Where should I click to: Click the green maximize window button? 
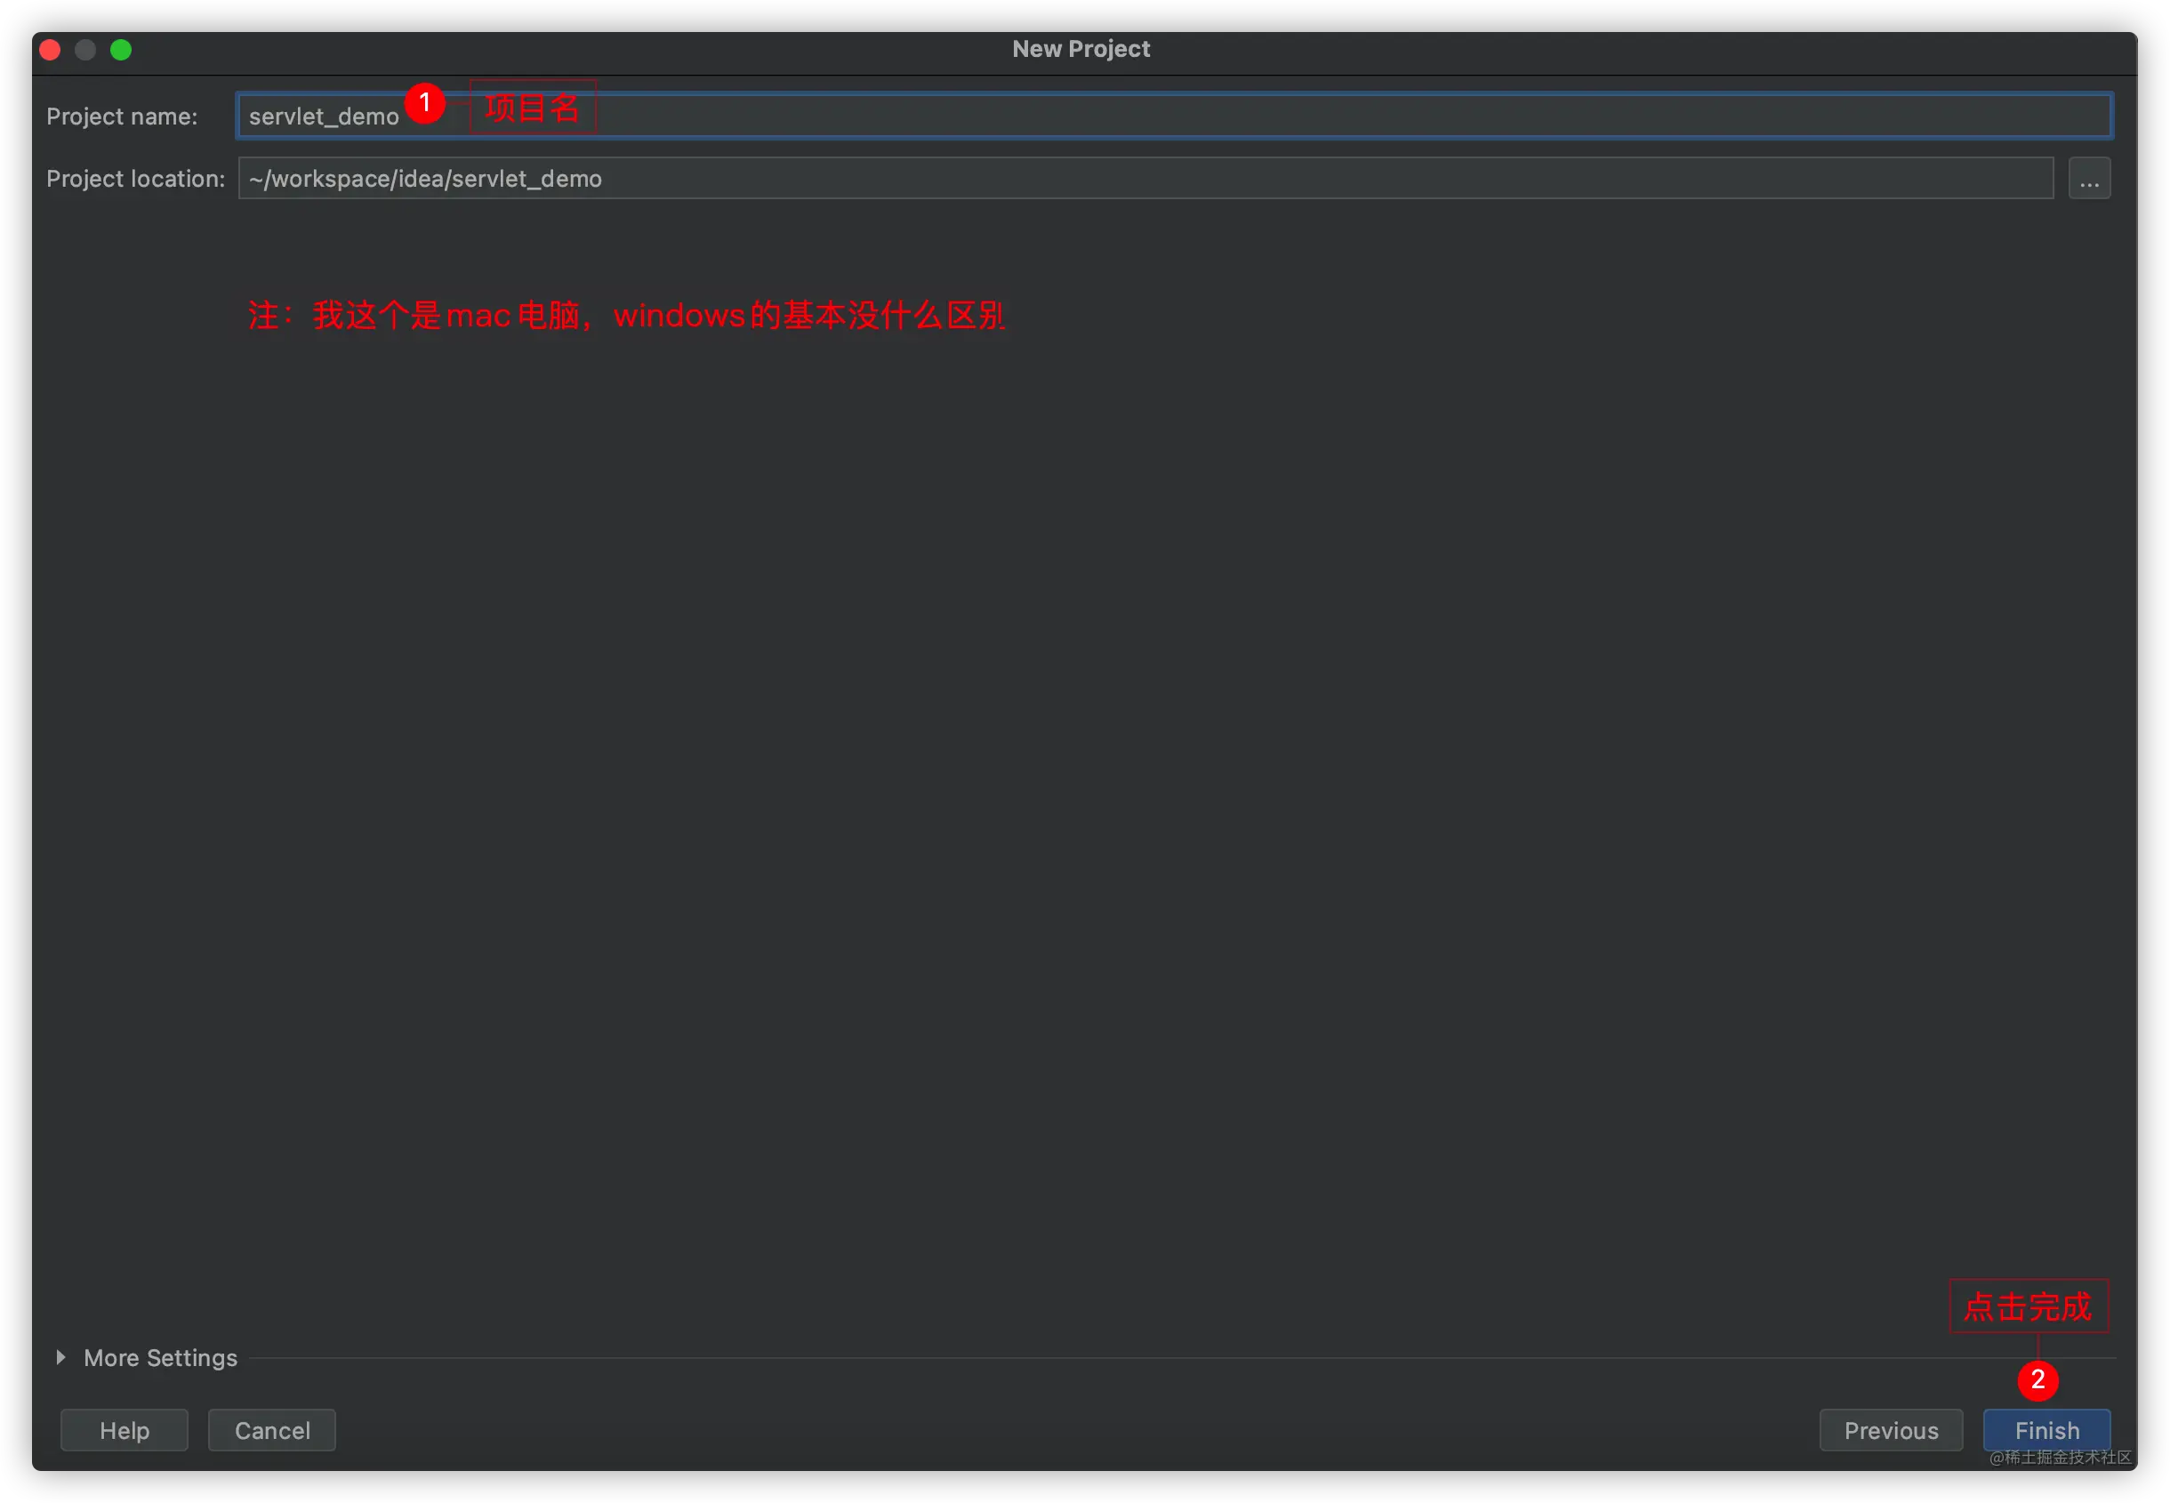coord(122,49)
